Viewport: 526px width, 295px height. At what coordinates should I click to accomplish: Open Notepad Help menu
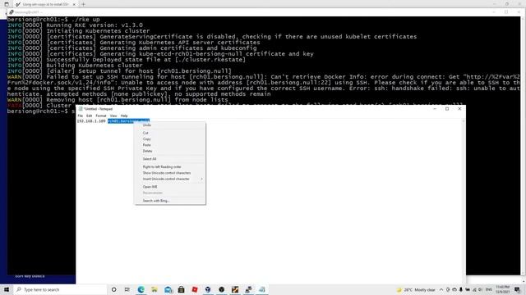[x=124, y=116]
